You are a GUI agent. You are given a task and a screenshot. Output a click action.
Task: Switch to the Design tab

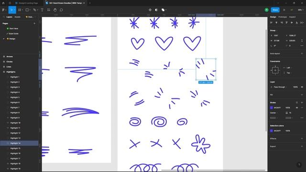click(x=273, y=17)
